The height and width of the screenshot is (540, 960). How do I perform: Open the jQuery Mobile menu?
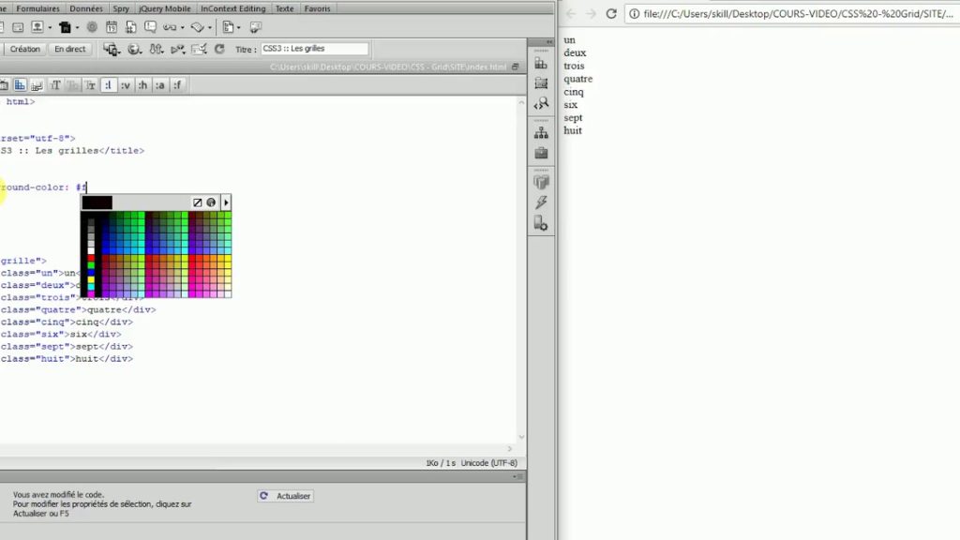[x=164, y=8]
